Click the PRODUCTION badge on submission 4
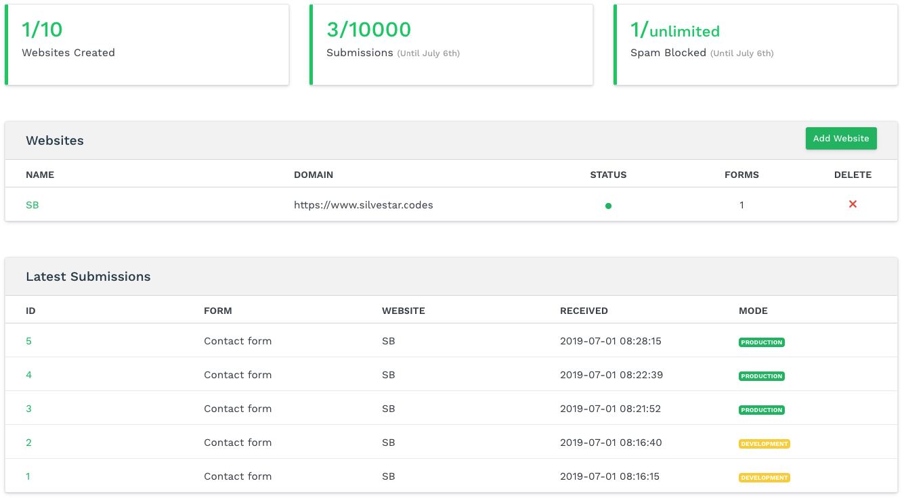Screen dimensions: 904x498 [x=762, y=376]
